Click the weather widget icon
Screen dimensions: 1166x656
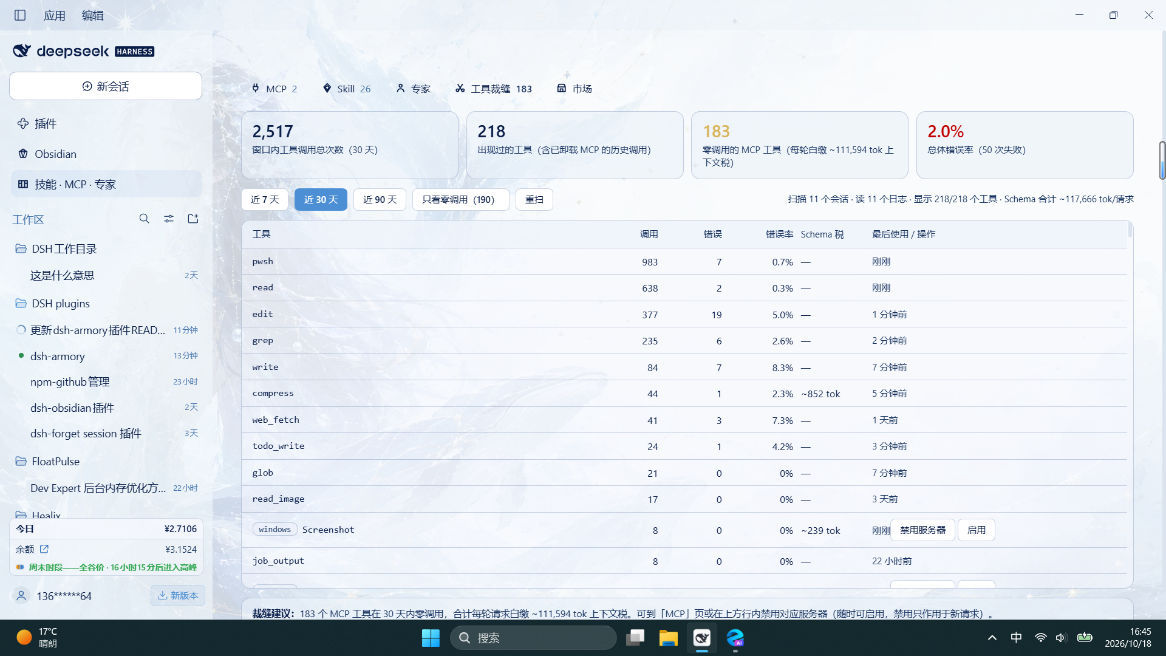(24, 637)
